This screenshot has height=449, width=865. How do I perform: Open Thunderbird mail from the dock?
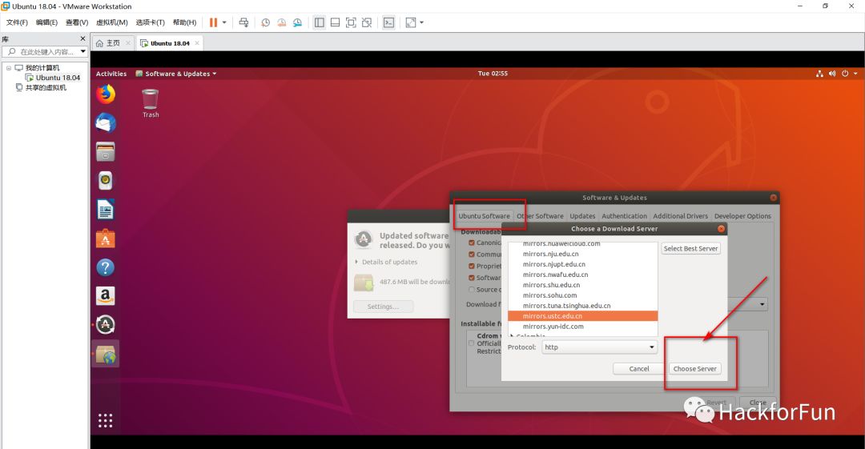106,122
